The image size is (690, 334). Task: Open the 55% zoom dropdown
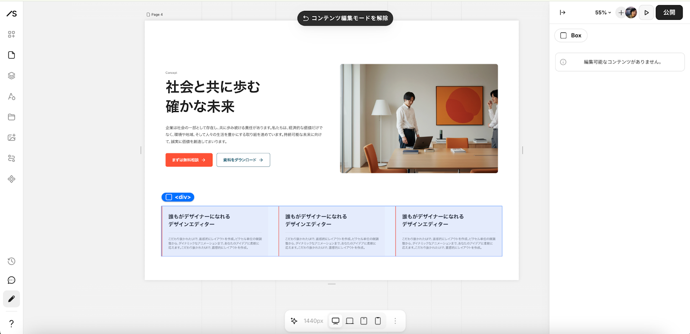pyautogui.click(x=603, y=13)
